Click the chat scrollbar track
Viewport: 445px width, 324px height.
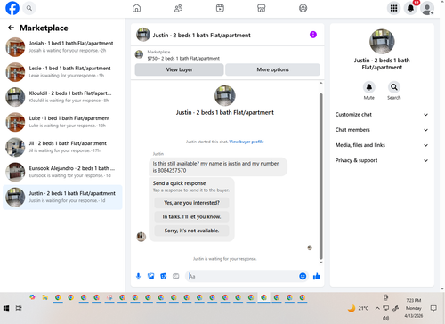[x=320, y=176]
